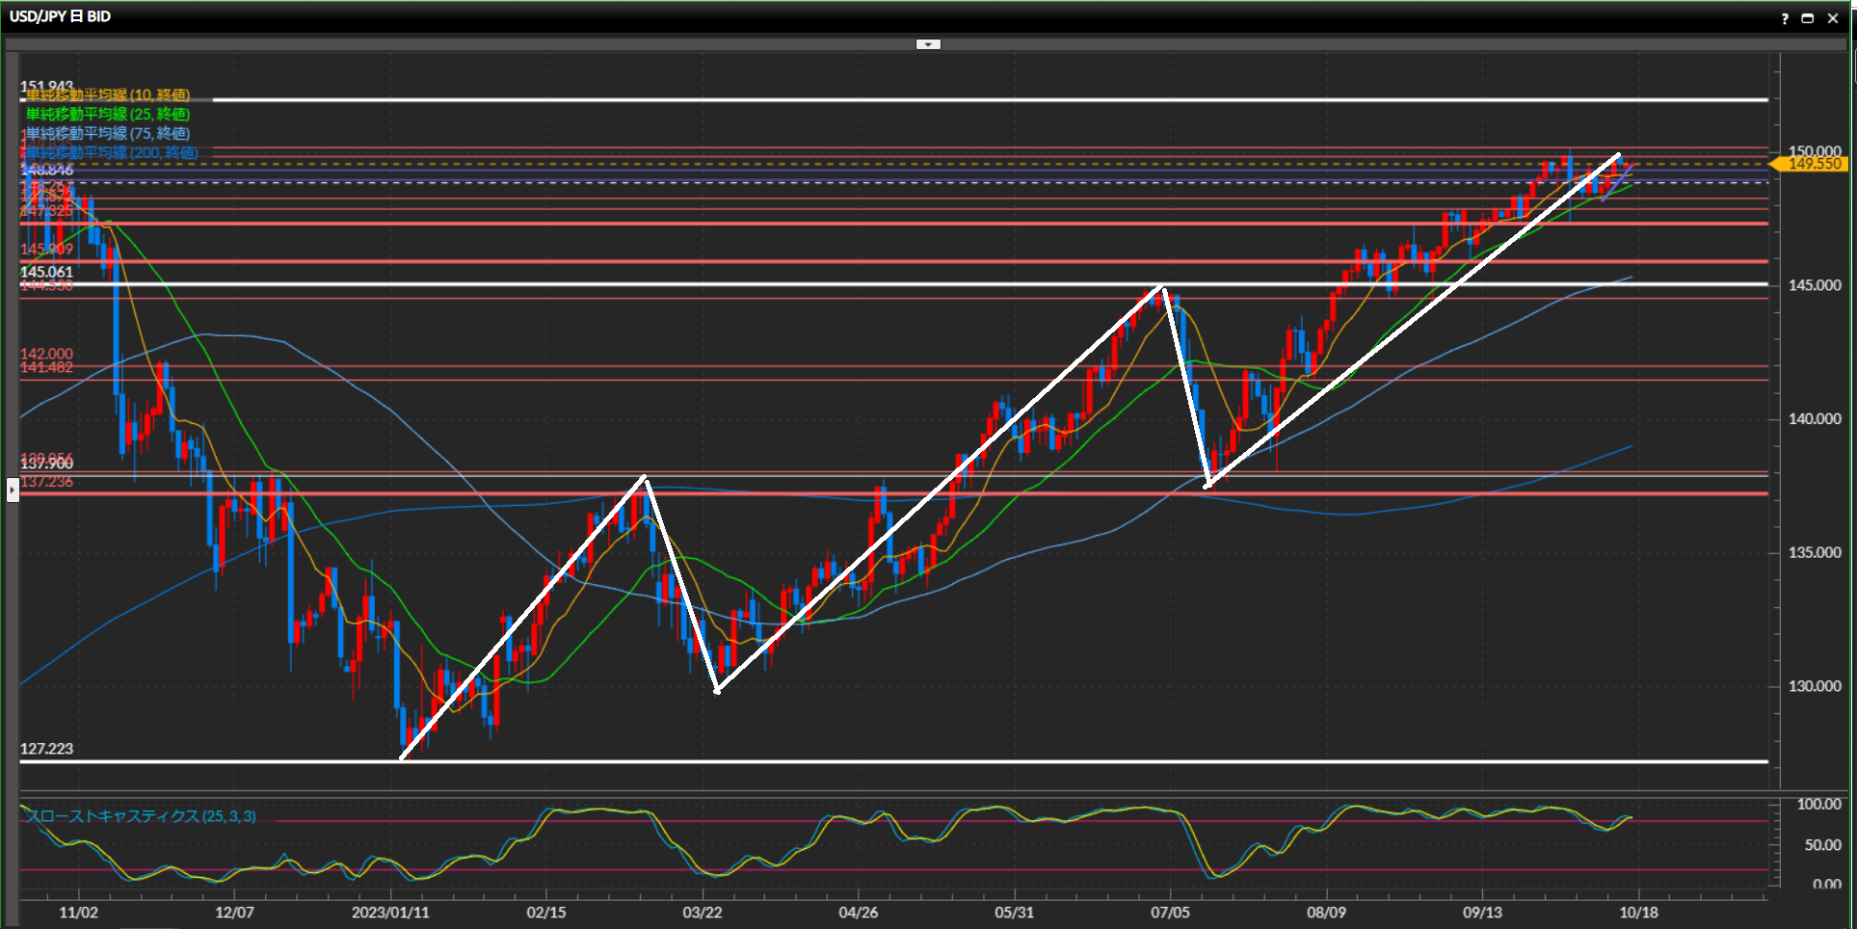Maximize the USD/JPY chart window
Image resolution: width=1857 pixels, height=929 pixels.
pos(1808,18)
